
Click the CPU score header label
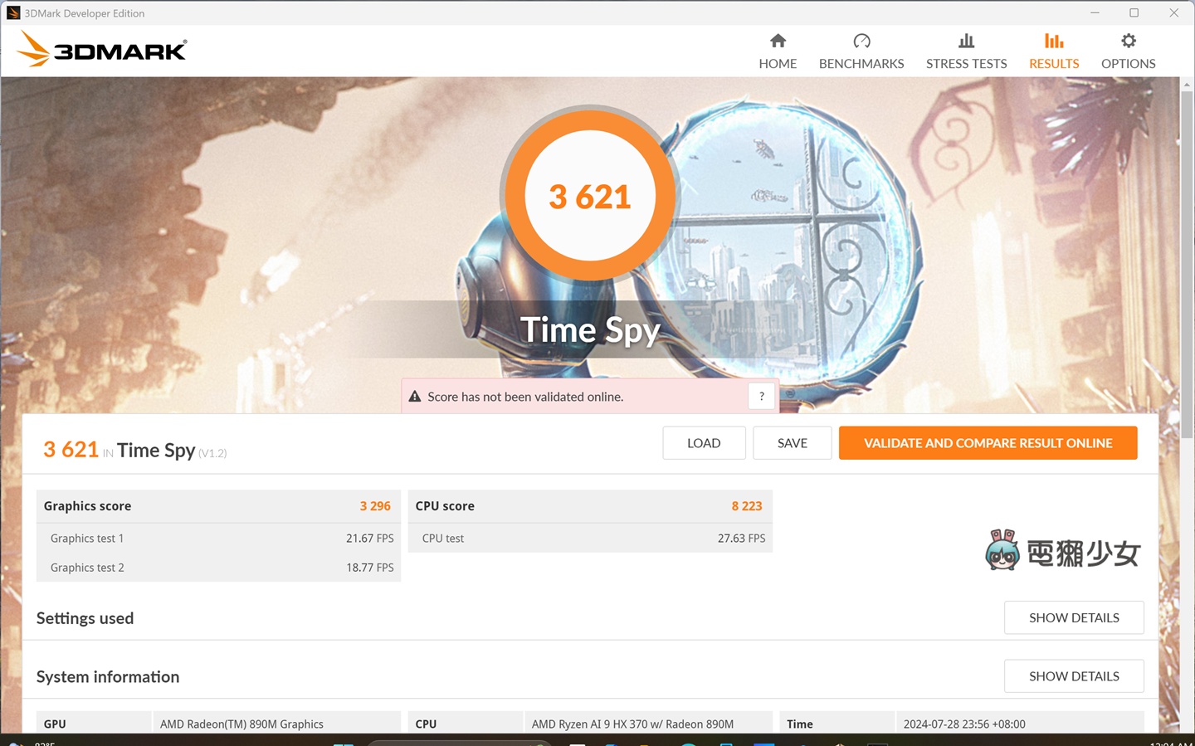445,506
